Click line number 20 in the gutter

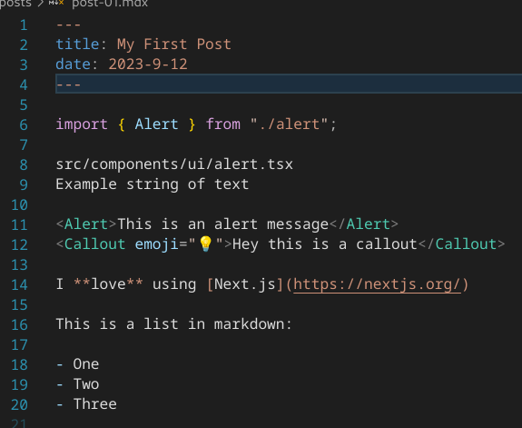point(19,404)
